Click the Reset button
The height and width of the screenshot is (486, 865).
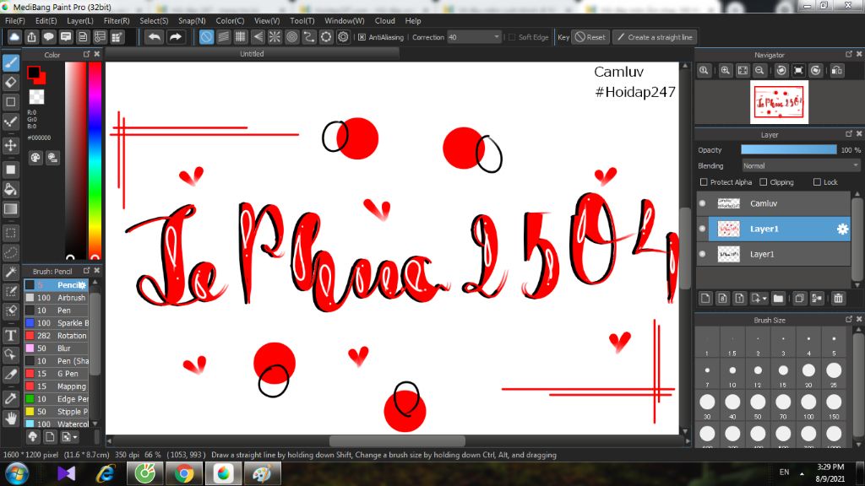590,37
